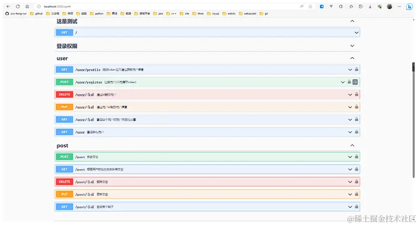Refresh the page with the reload icon
This screenshot has height=226, width=419.
pos(18,6)
